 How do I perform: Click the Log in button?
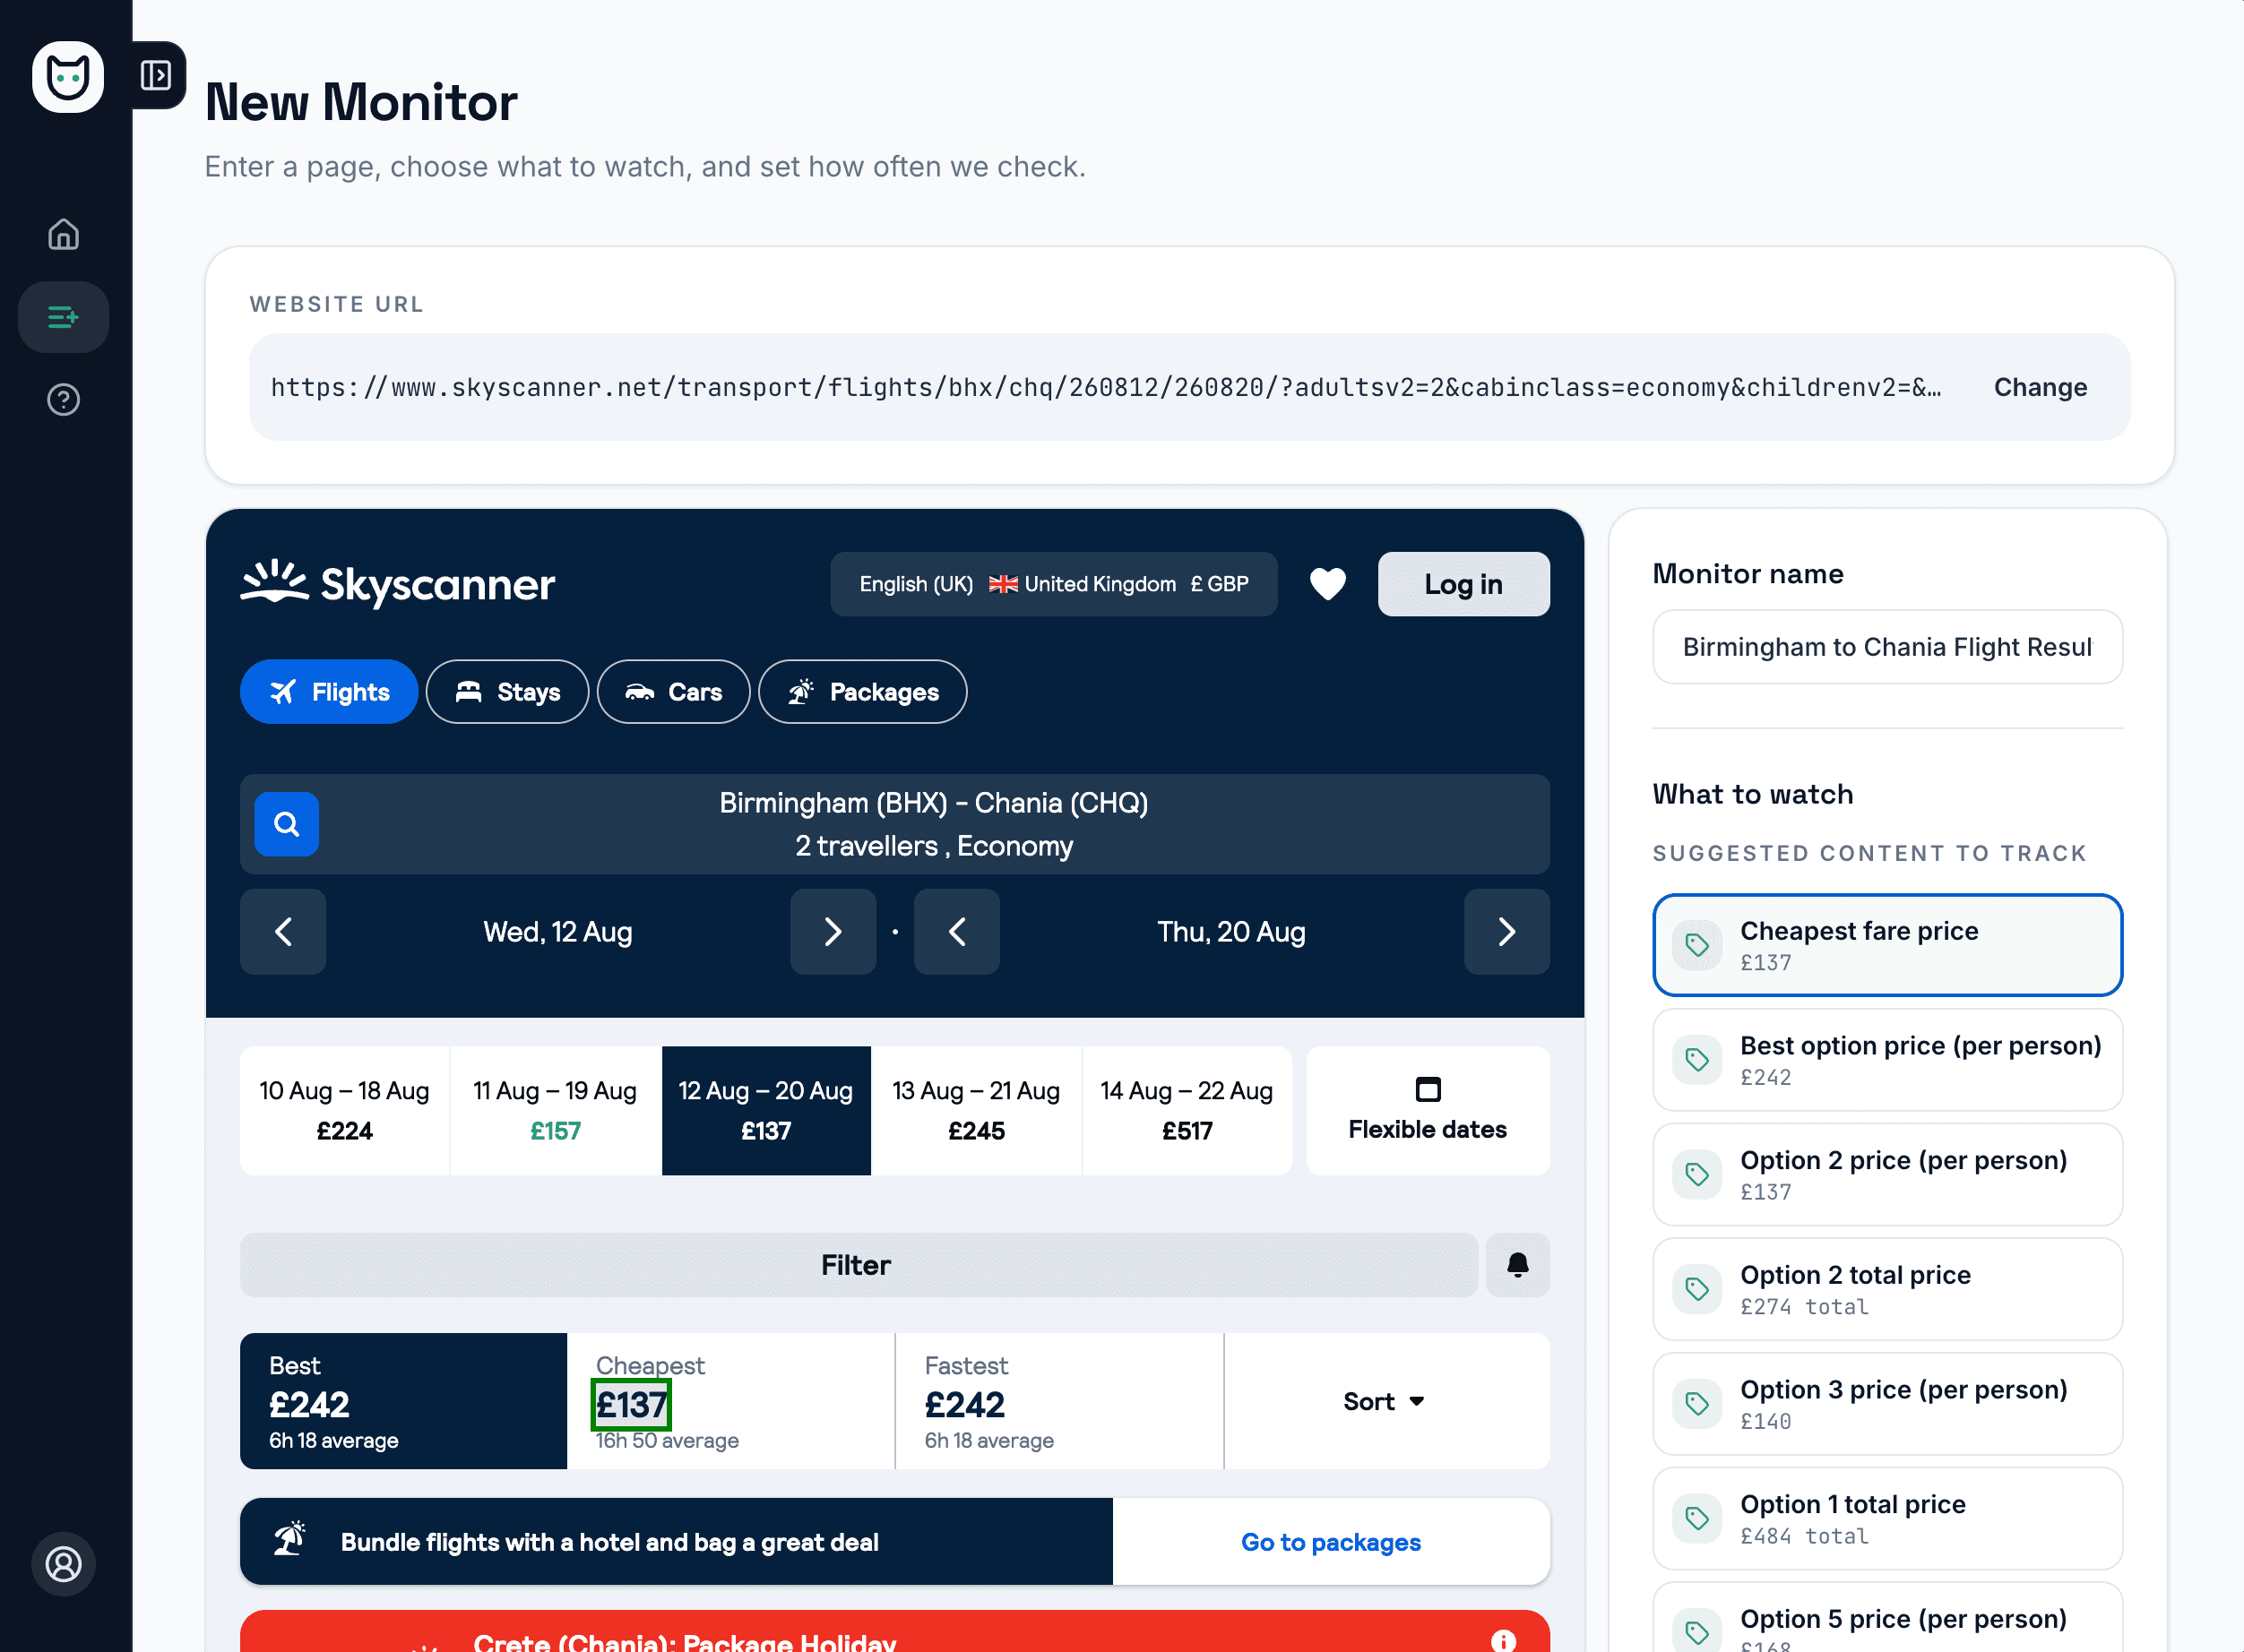tap(1463, 584)
